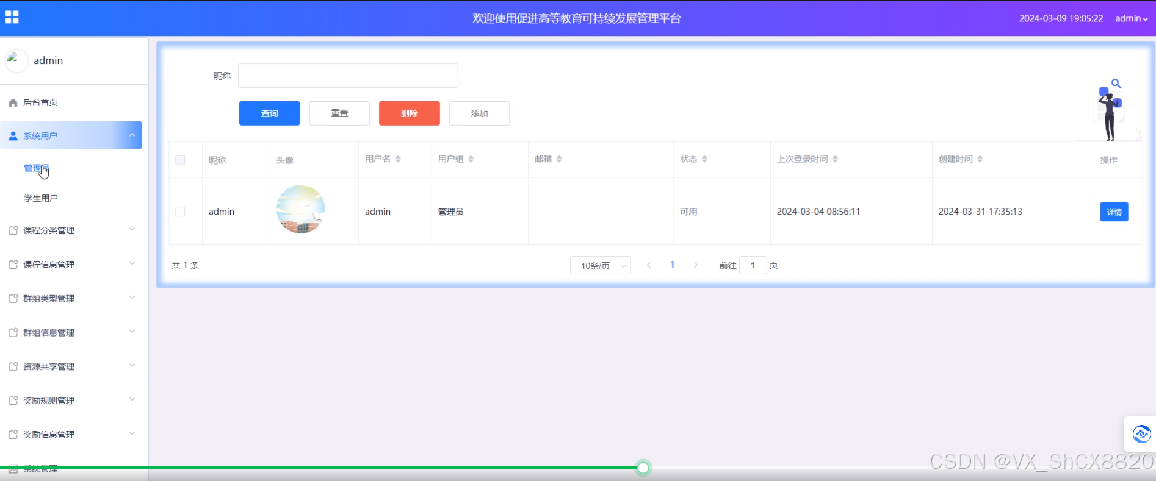Open the admin account dropdown in header

pyautogui.click(x=1131, y=18)
